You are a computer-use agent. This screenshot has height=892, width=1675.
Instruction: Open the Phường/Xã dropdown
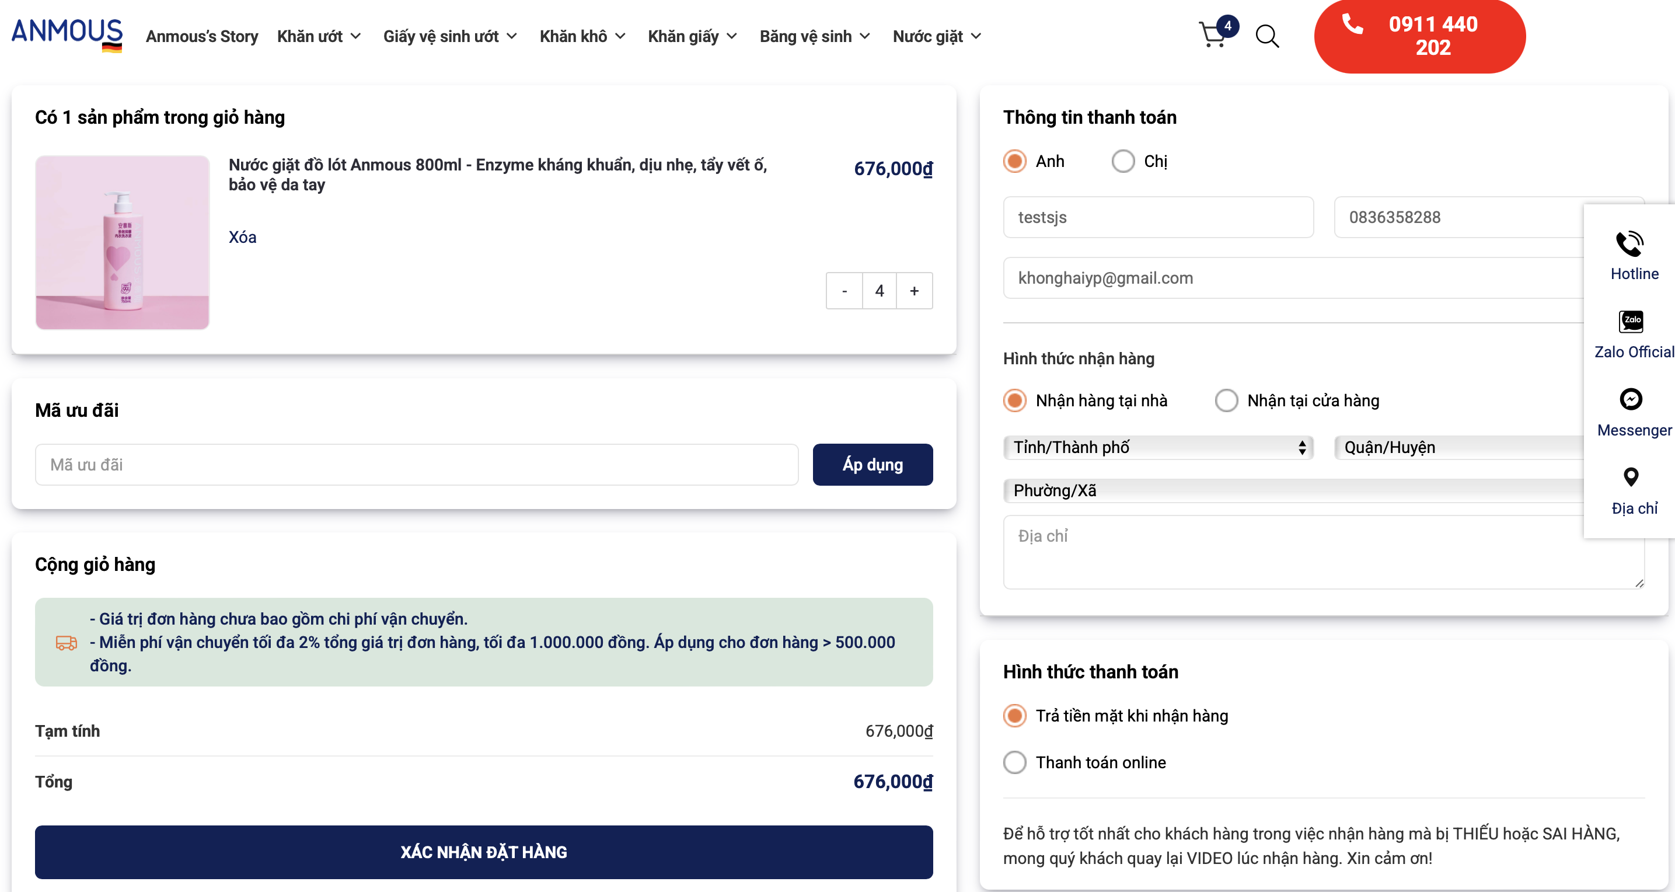[1294, 490]
